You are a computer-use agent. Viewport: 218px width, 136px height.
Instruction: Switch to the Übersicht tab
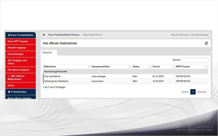click(49, 53)
